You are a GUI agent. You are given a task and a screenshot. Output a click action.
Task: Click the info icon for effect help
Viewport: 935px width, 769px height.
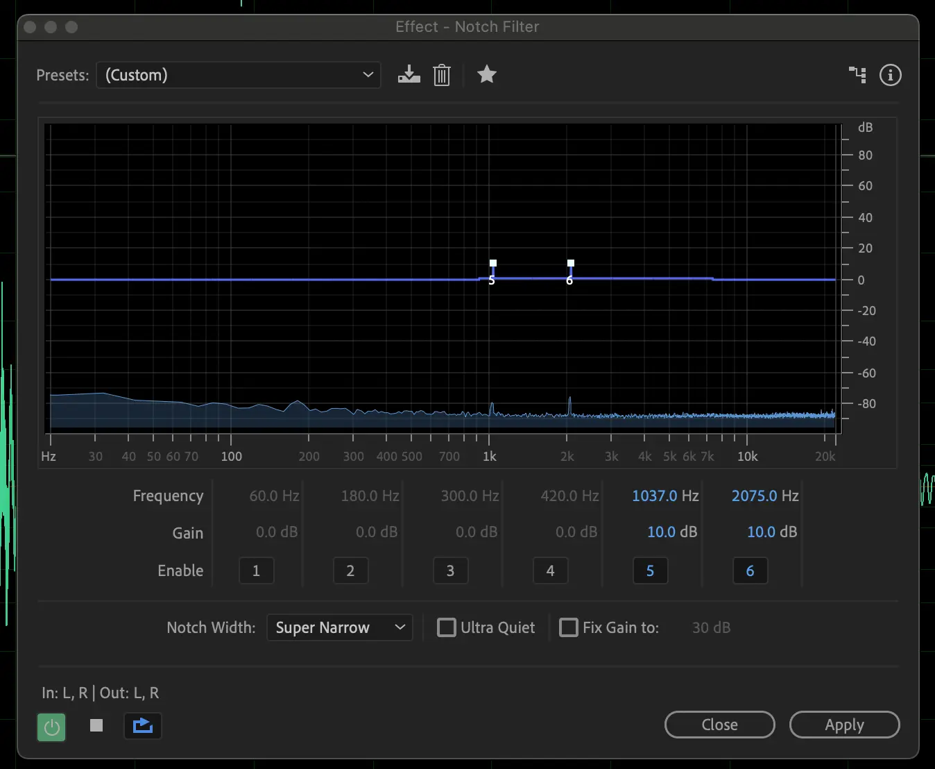890,75
